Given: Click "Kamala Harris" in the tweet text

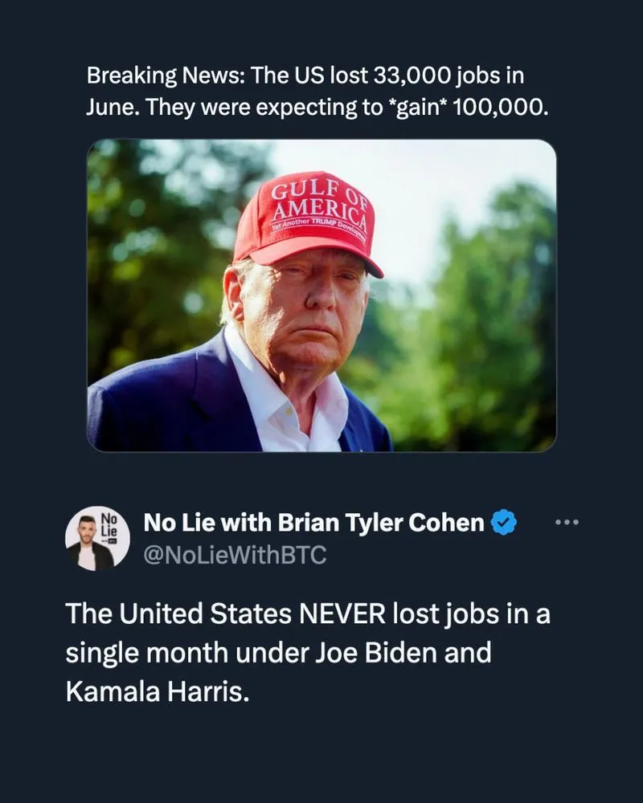Looking at the screenshot, I should [x=158, y=691].
